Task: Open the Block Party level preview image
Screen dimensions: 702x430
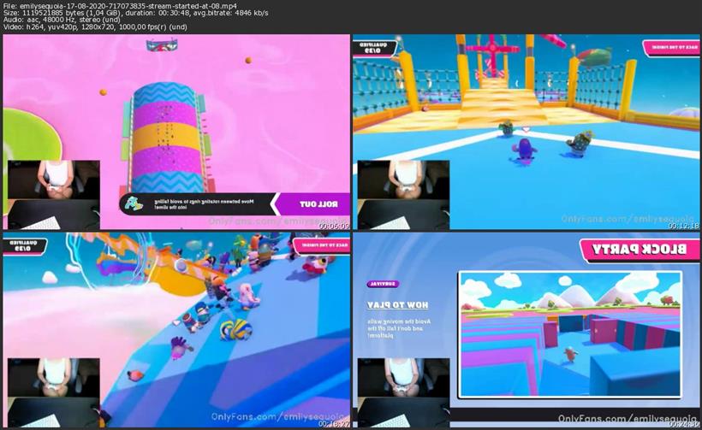Action: (x=569, y=323)
